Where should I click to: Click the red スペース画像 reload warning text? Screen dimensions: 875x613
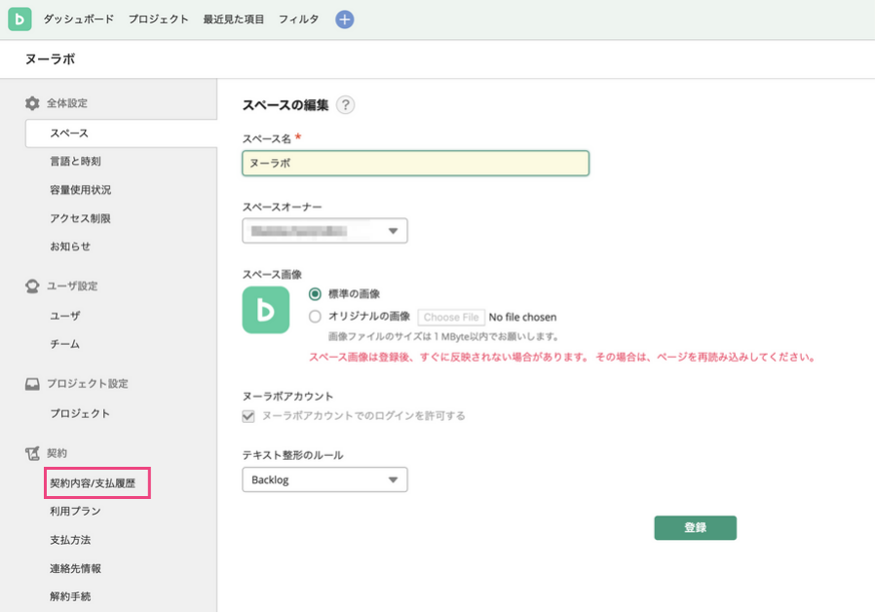click(562, 358)
